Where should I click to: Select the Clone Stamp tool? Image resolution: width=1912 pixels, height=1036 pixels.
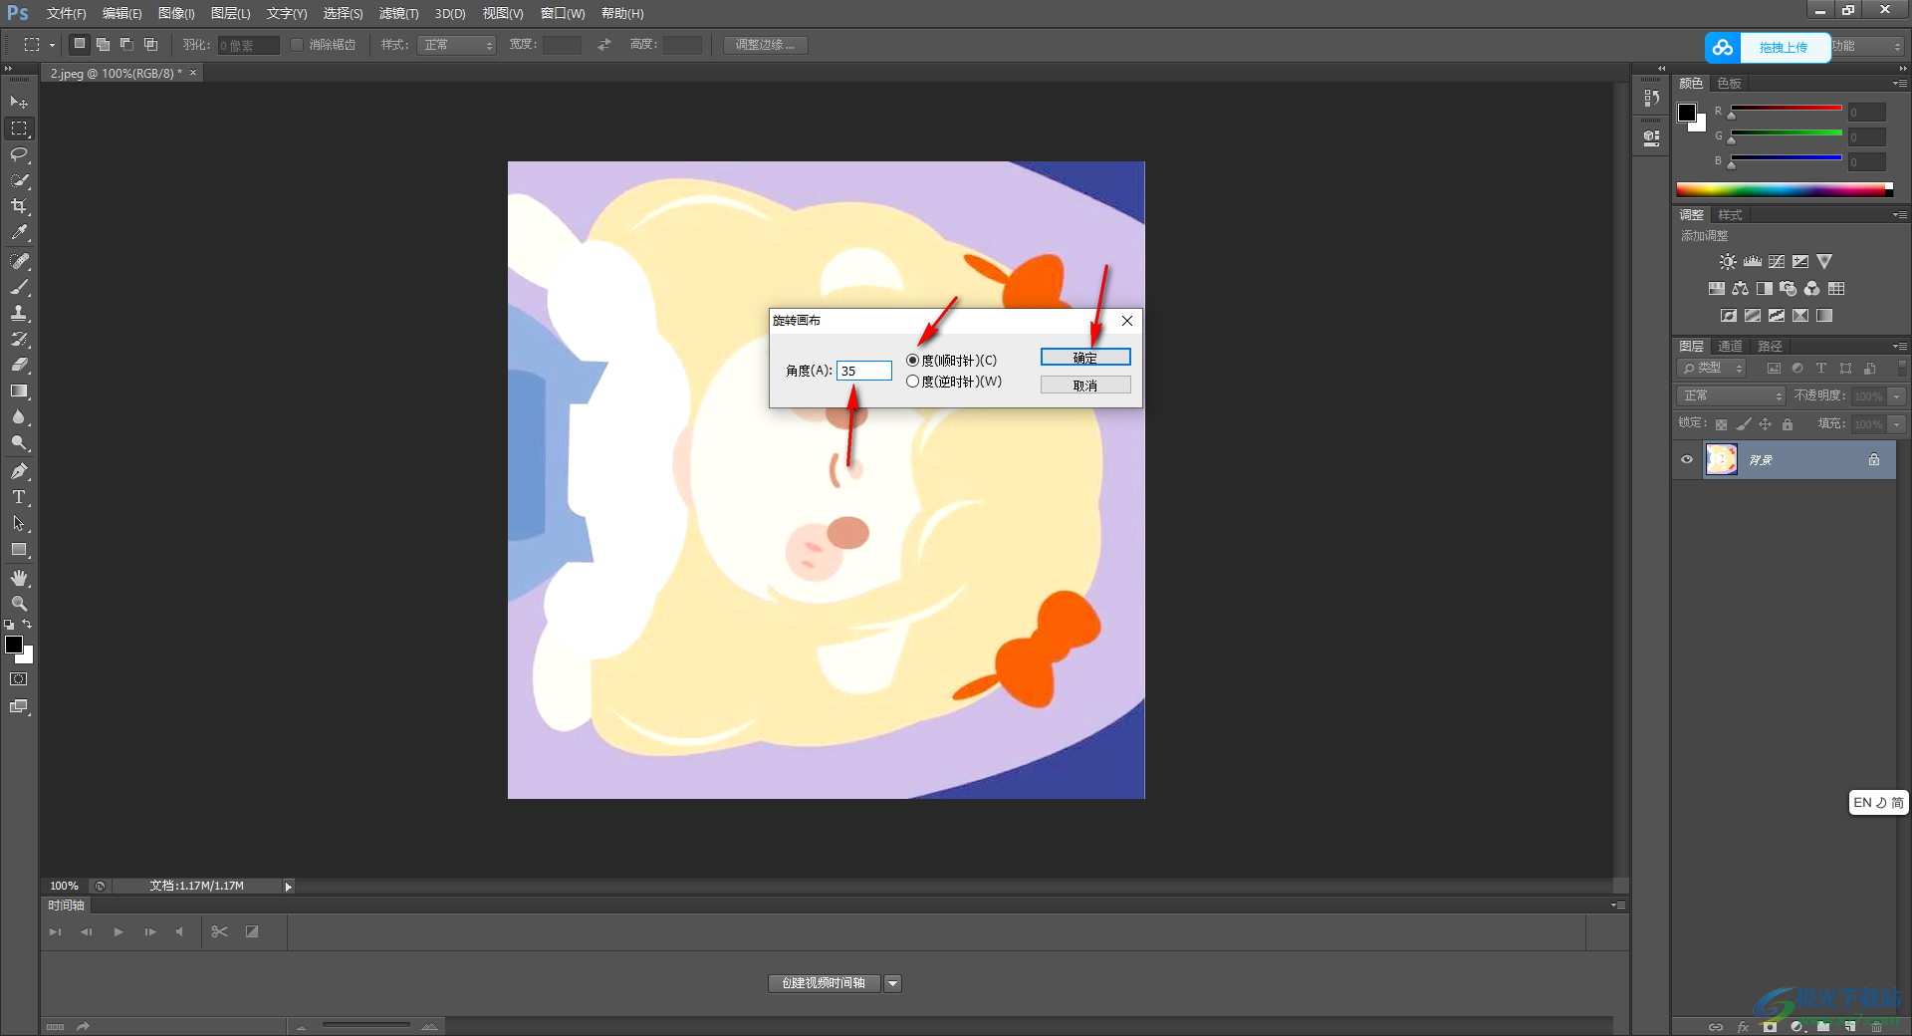coord(19,313)
